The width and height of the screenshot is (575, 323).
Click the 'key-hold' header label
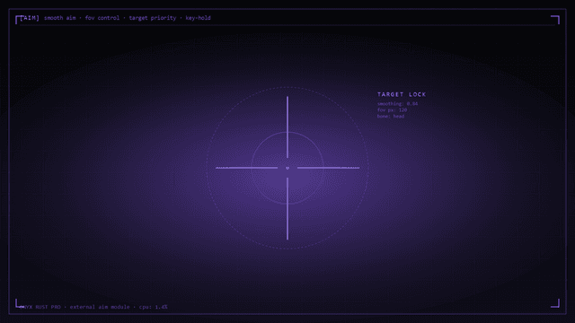198,18
